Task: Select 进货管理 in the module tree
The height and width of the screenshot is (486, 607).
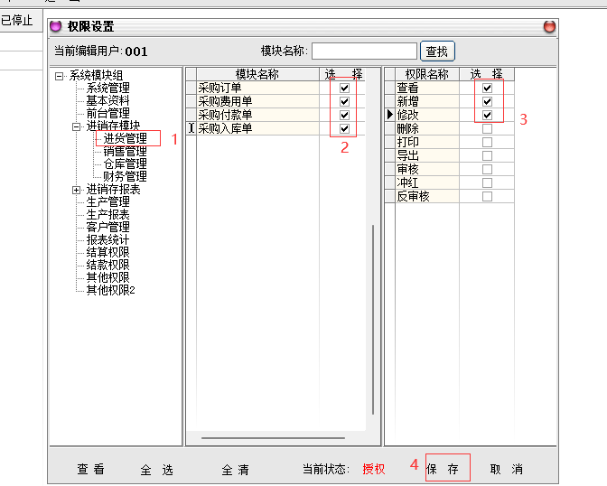Action: click(x=125, y=139)
